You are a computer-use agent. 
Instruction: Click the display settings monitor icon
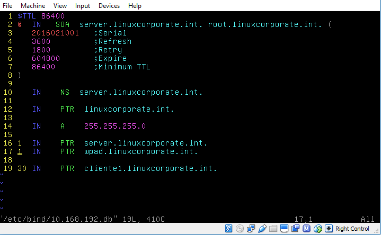tap(284, 229)
